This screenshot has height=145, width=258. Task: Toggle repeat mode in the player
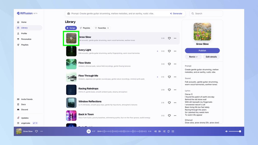tap(168, 131)
